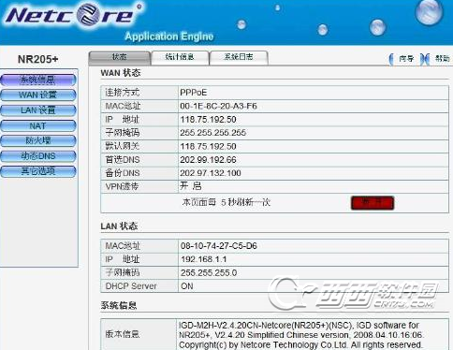Click the bracket icon beside 向导
The image size is (453, 350).
[391, 59]
